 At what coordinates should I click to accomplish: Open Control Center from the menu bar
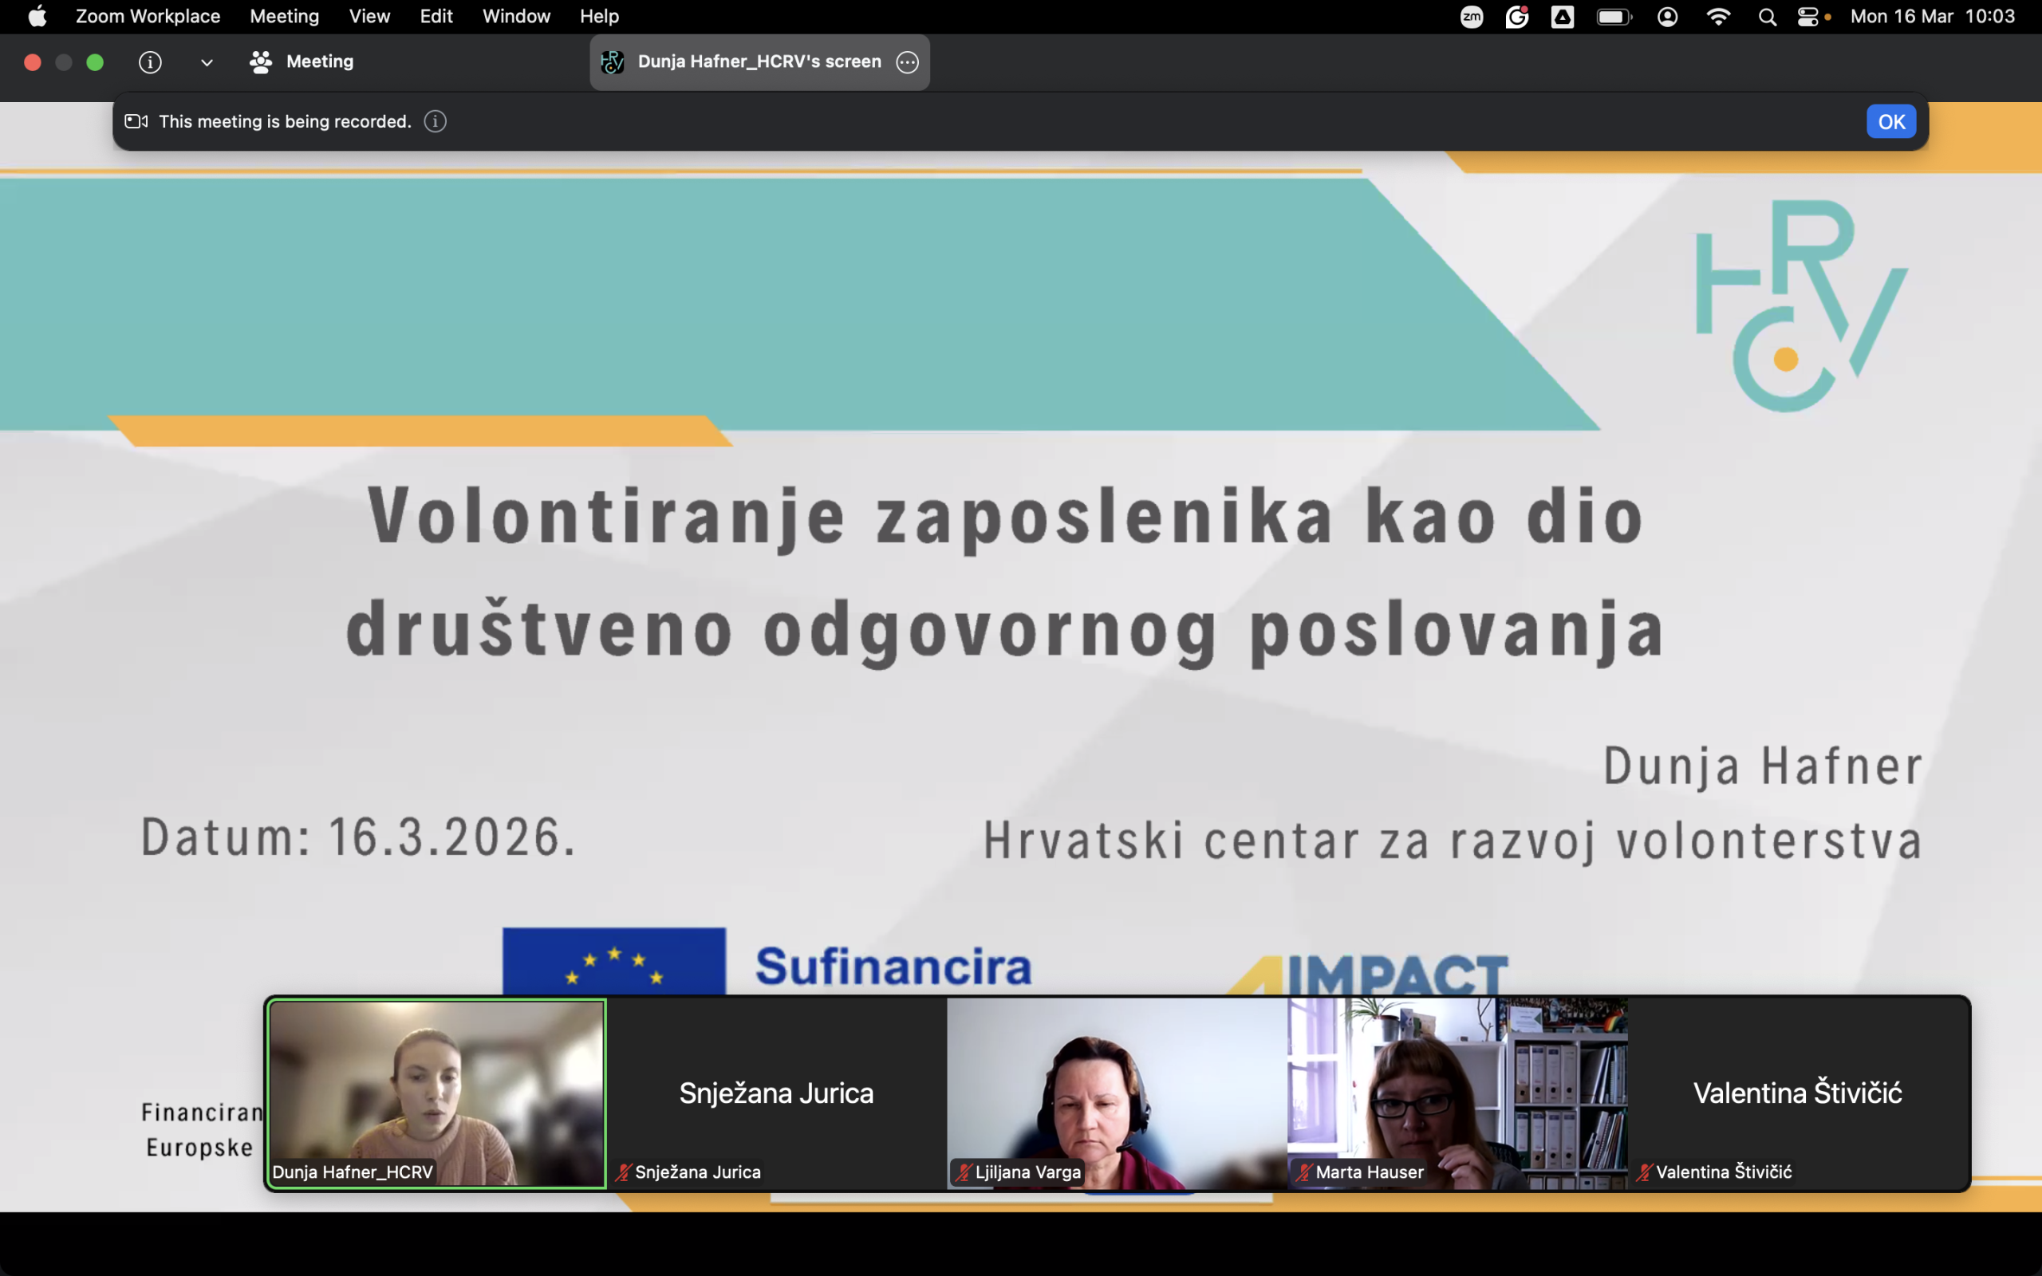tap(1808, 16)
